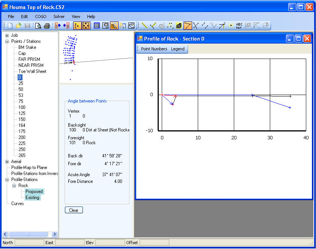Expand the Job tree node
The width and height of the screenshot is (316, 249).
(x=7, y=35)
